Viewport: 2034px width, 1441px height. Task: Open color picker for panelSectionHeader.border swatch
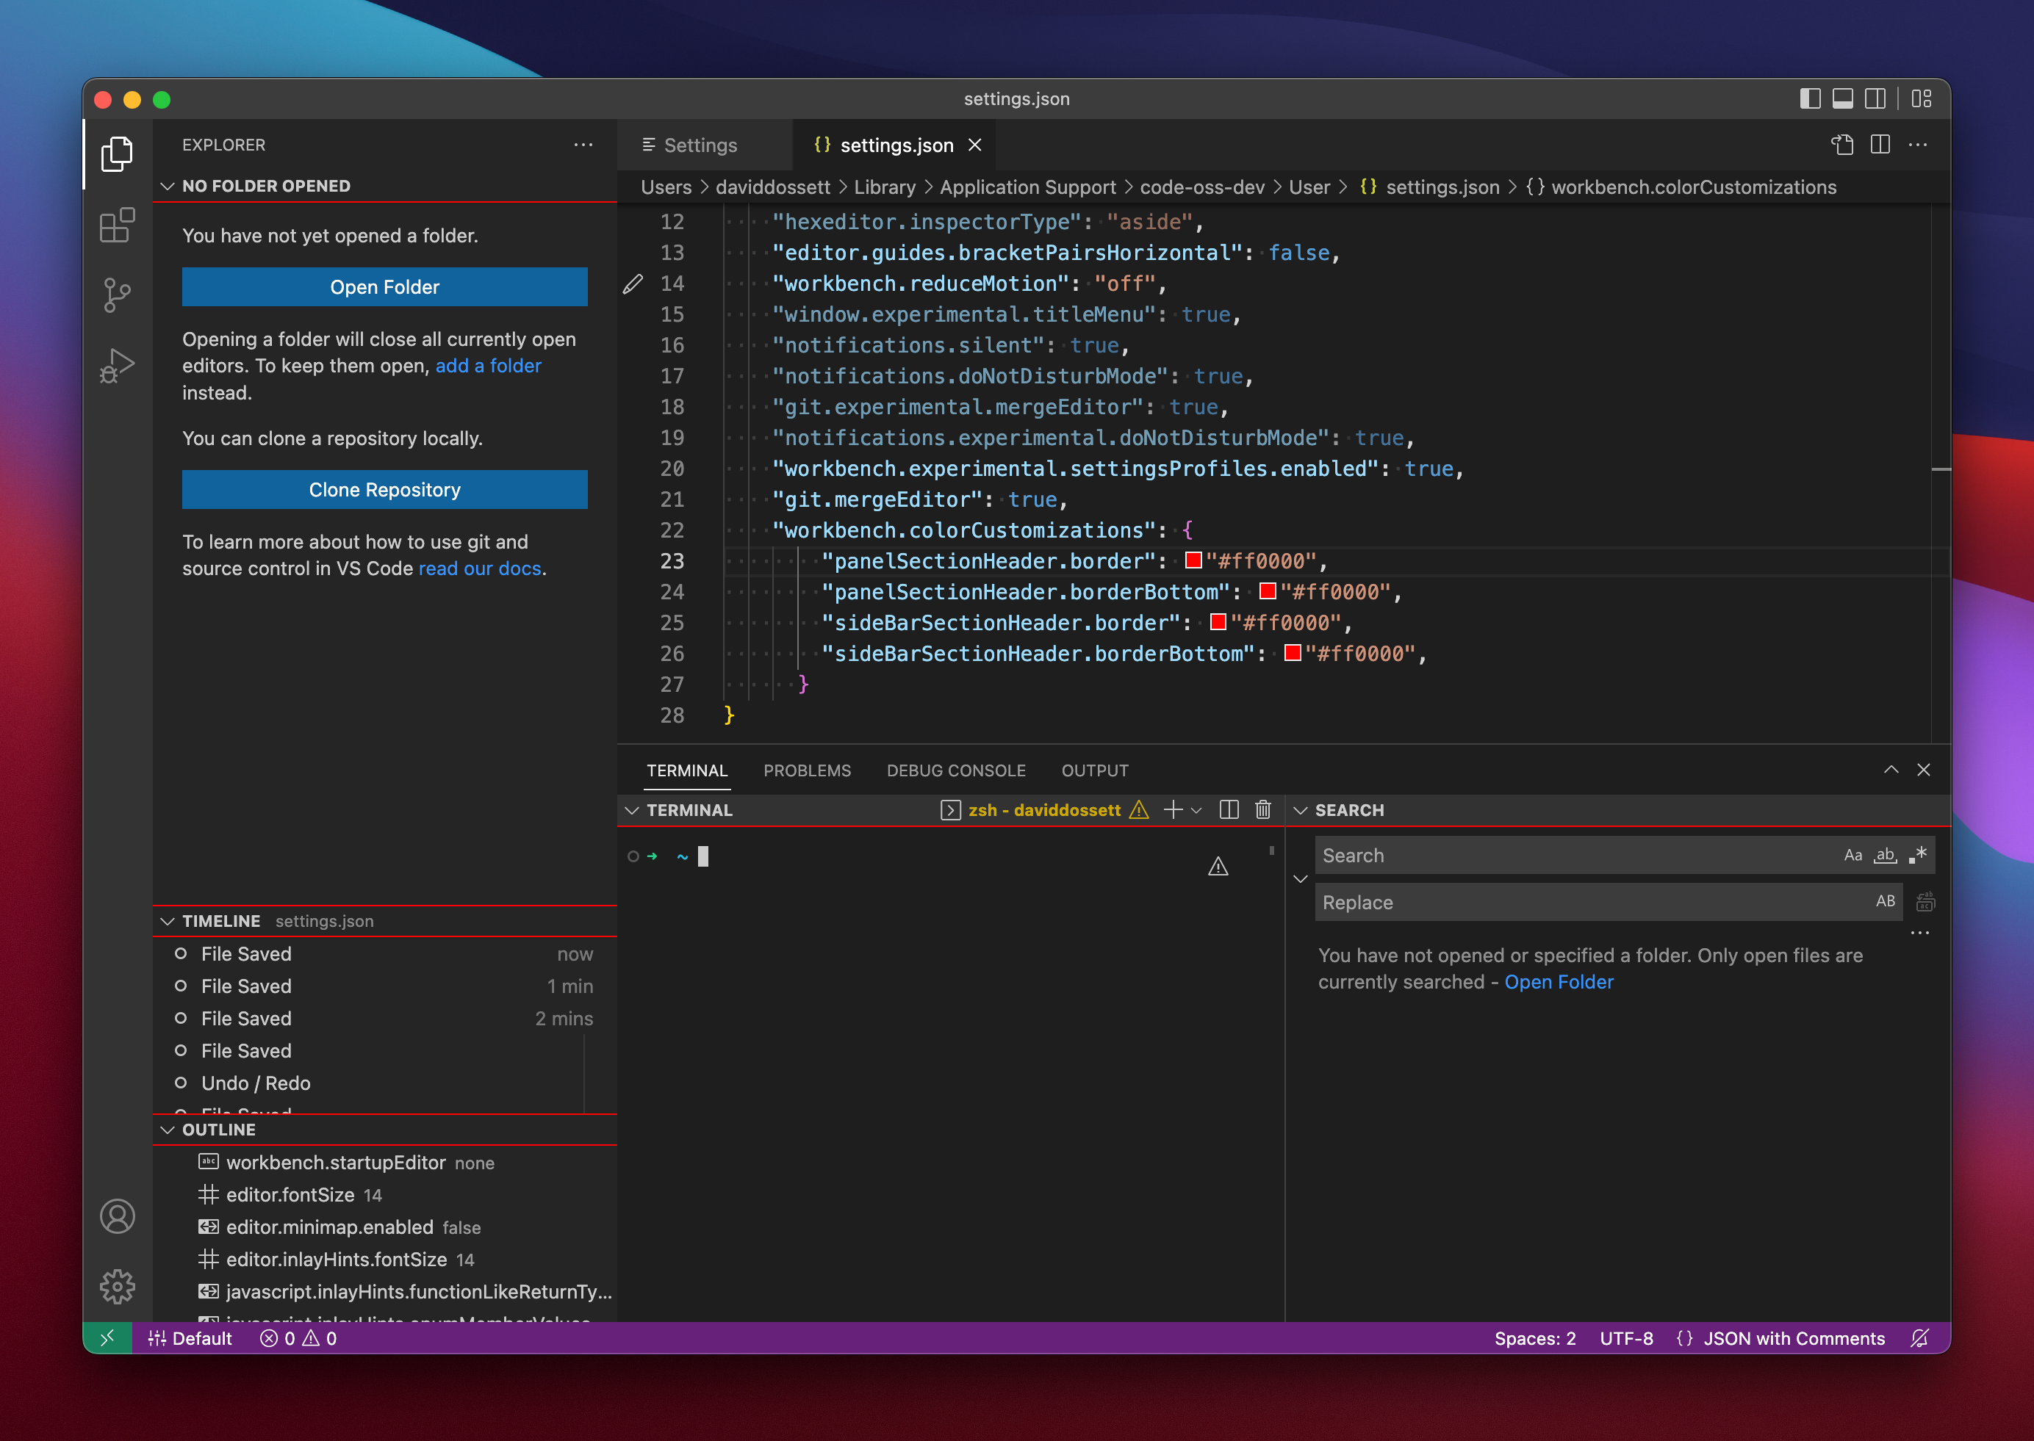click(x=1193, y=560)
